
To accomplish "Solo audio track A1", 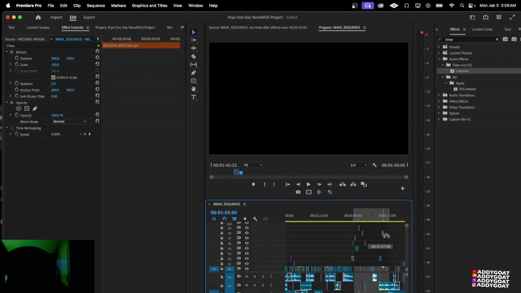I will [x=263, y=277].
